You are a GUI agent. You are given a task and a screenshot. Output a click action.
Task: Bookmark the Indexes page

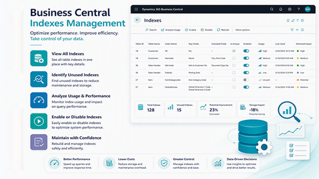click(288, 20)
